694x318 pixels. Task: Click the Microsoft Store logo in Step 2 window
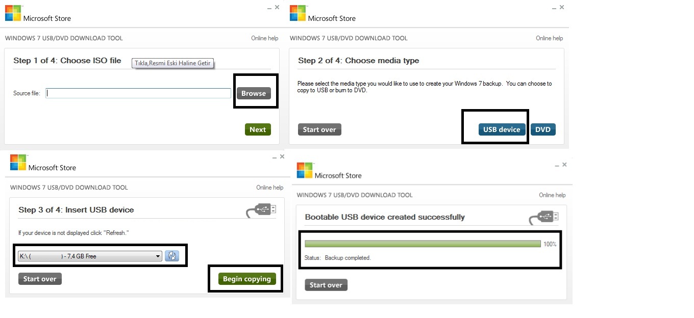298,13
